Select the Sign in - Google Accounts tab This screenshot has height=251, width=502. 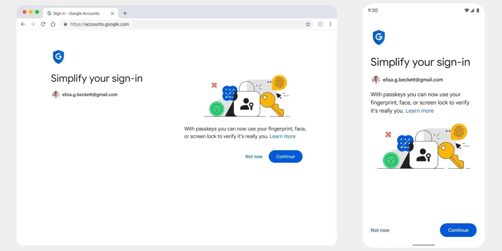(x=77, y=13)
